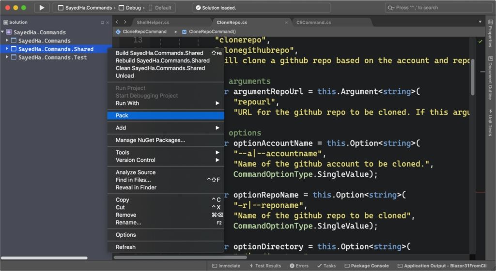
Task: Click the global search field
Action: (x=438, y=8)
